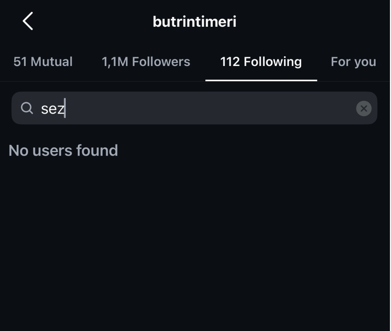Click the text cursor after "sez"
391x331 pixels.
[x=65, y=108]
